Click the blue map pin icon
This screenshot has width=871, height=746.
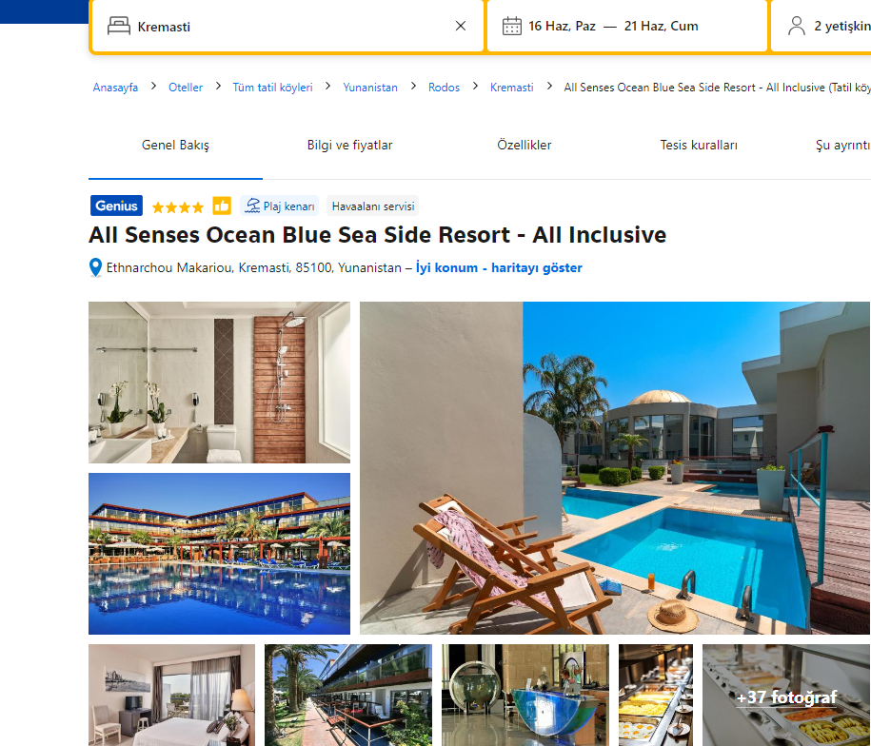pyautogui.click(x=95, y=267)
